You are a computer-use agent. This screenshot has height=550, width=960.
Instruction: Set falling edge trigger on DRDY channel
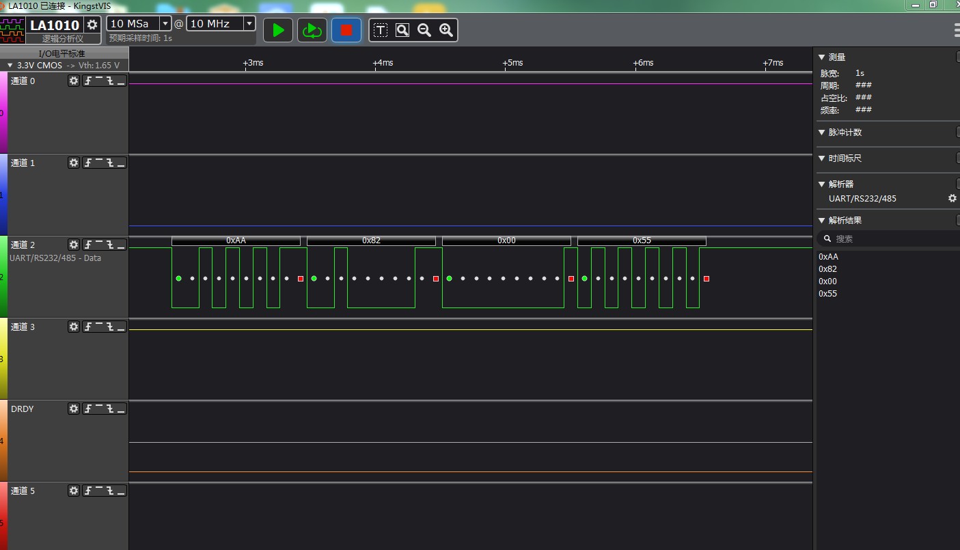pos(110,409)
